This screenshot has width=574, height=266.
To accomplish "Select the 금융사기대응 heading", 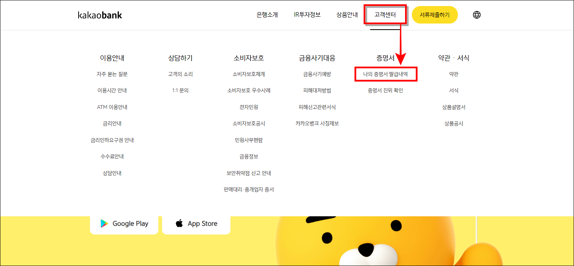I will [317, 58].
